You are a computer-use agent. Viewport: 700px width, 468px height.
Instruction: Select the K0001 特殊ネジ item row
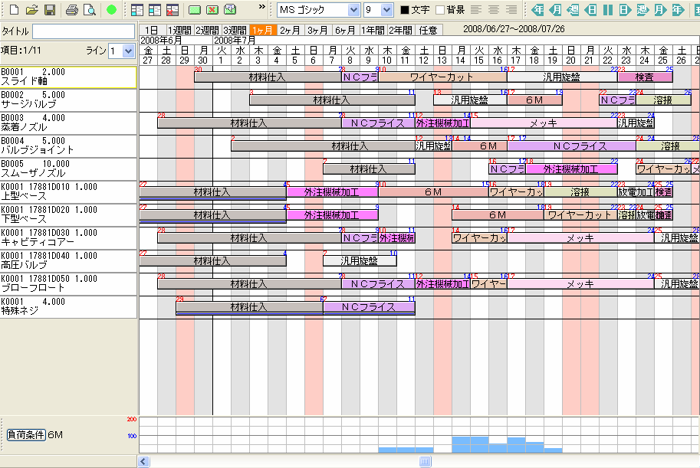click(68, 307)
